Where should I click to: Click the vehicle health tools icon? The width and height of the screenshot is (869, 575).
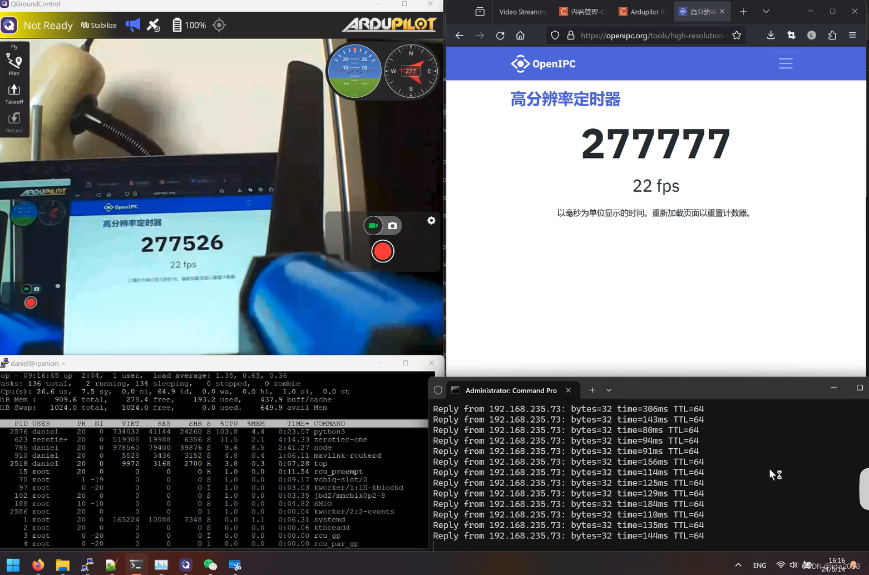(154, 25)
